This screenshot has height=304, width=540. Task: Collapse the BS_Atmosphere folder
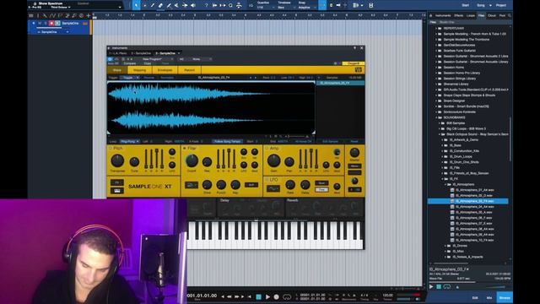pos(445,184)
